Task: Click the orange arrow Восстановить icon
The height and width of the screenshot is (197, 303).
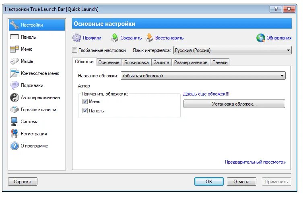Action: 149,38
